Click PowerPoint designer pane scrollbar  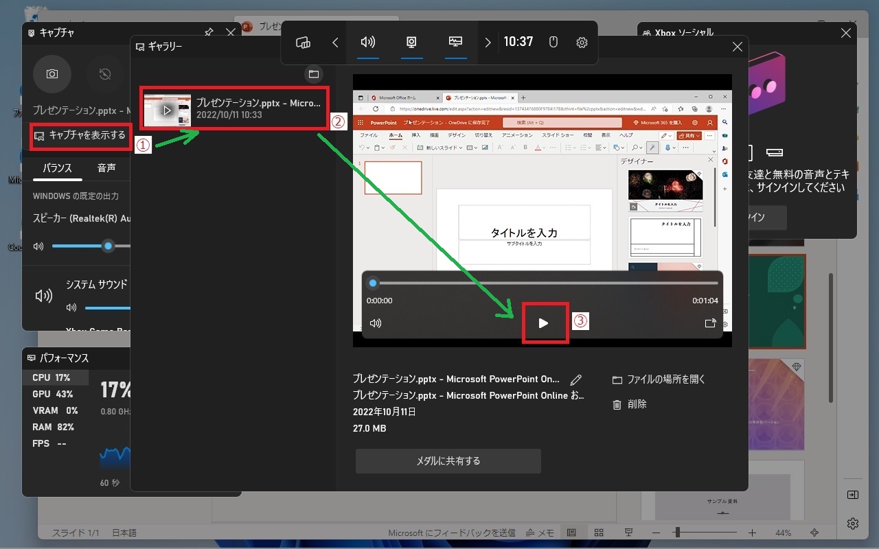coord(830,336)
